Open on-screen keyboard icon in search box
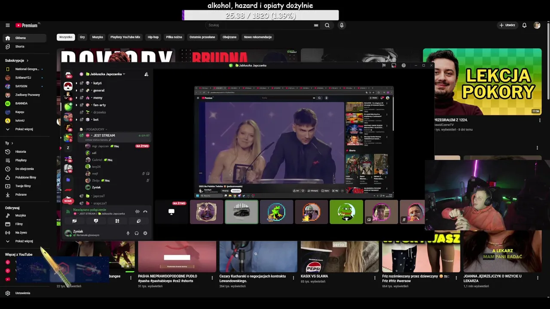Screen dimensions: 550x309 point(316,25)
